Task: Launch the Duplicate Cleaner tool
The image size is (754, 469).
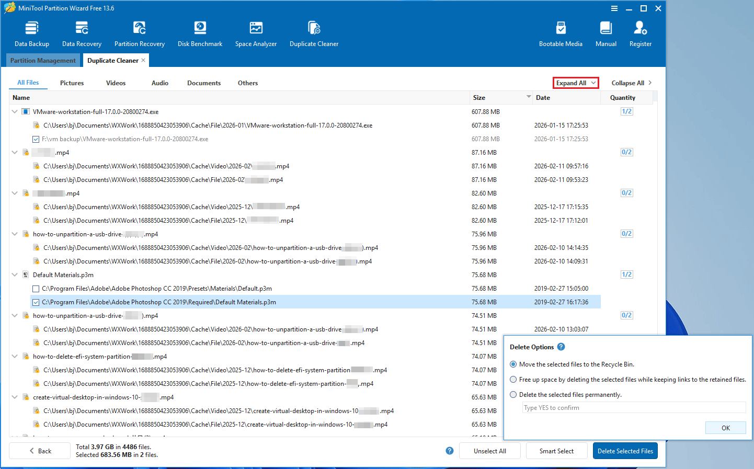Action: pos(314,32)
